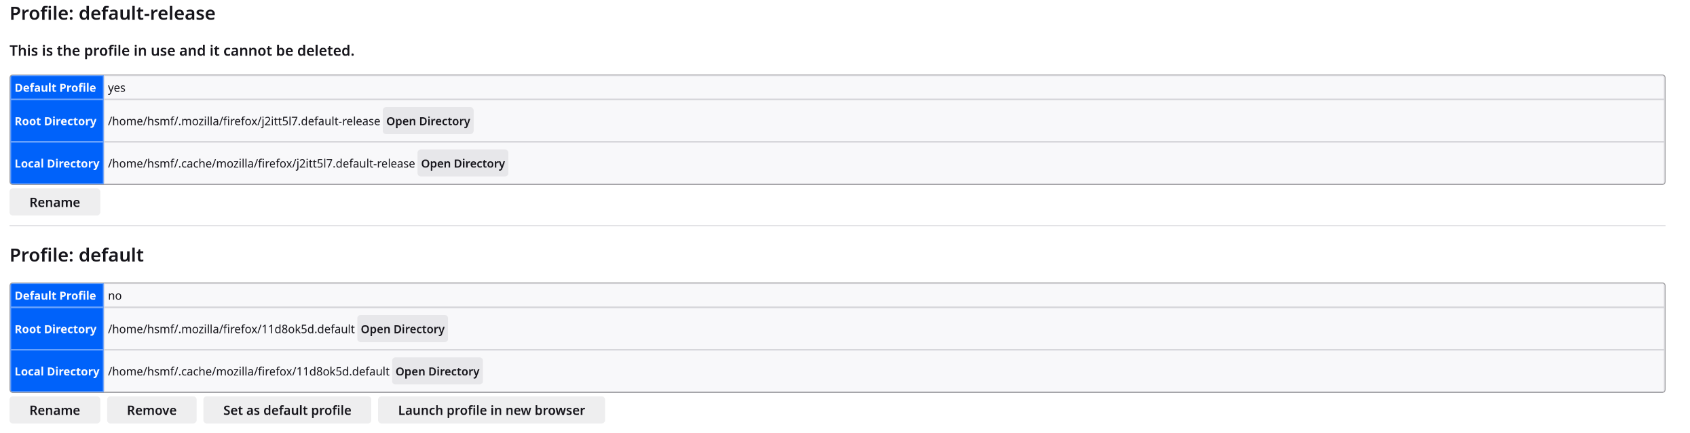
Task: Open local directory of 11d8ok5d.default profile
Action: tap(437, 371)
